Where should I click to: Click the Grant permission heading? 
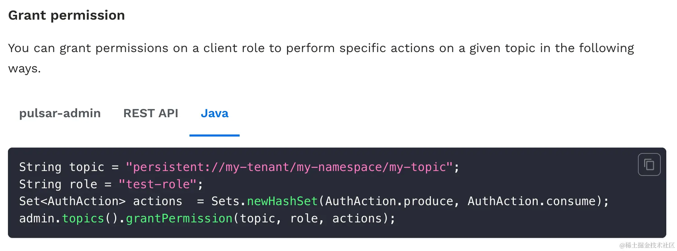coord(66,16)
